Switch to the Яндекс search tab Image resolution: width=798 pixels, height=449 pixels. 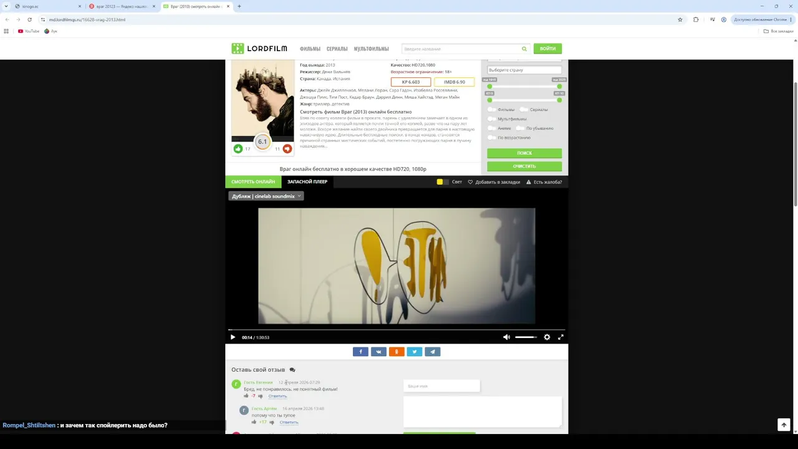[x=122, y=6]
